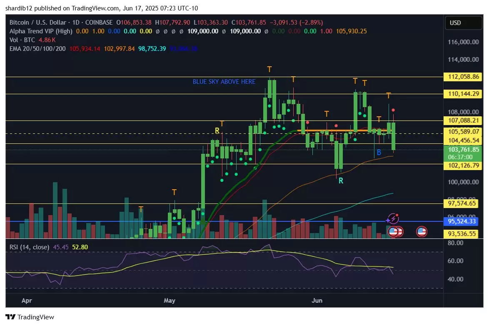Click the 97,574.65 price level label

(x=462, y=203)
